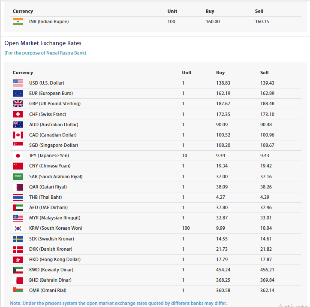
Task: Click the Hong Kong flag icon
Action: pos(18,259)
